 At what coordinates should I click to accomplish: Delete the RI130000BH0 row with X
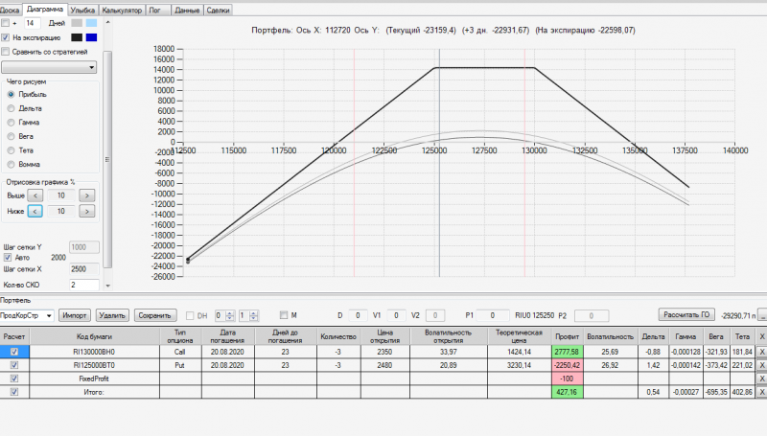click(761, 352)
